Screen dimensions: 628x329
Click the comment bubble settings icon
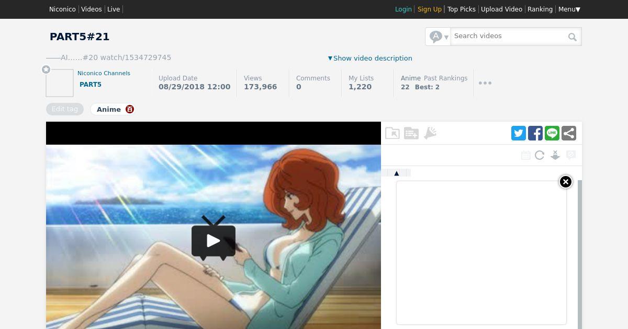coord(571,155)
